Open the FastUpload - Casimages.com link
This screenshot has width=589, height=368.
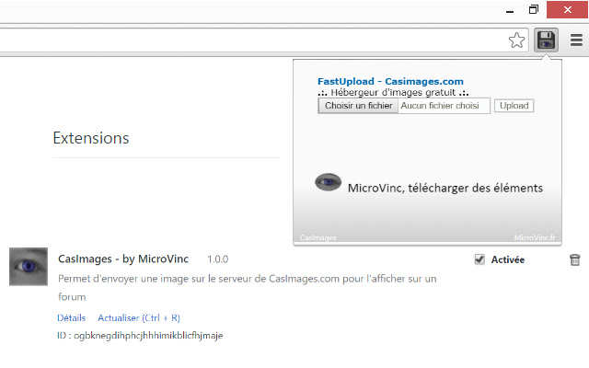(390, 82)
